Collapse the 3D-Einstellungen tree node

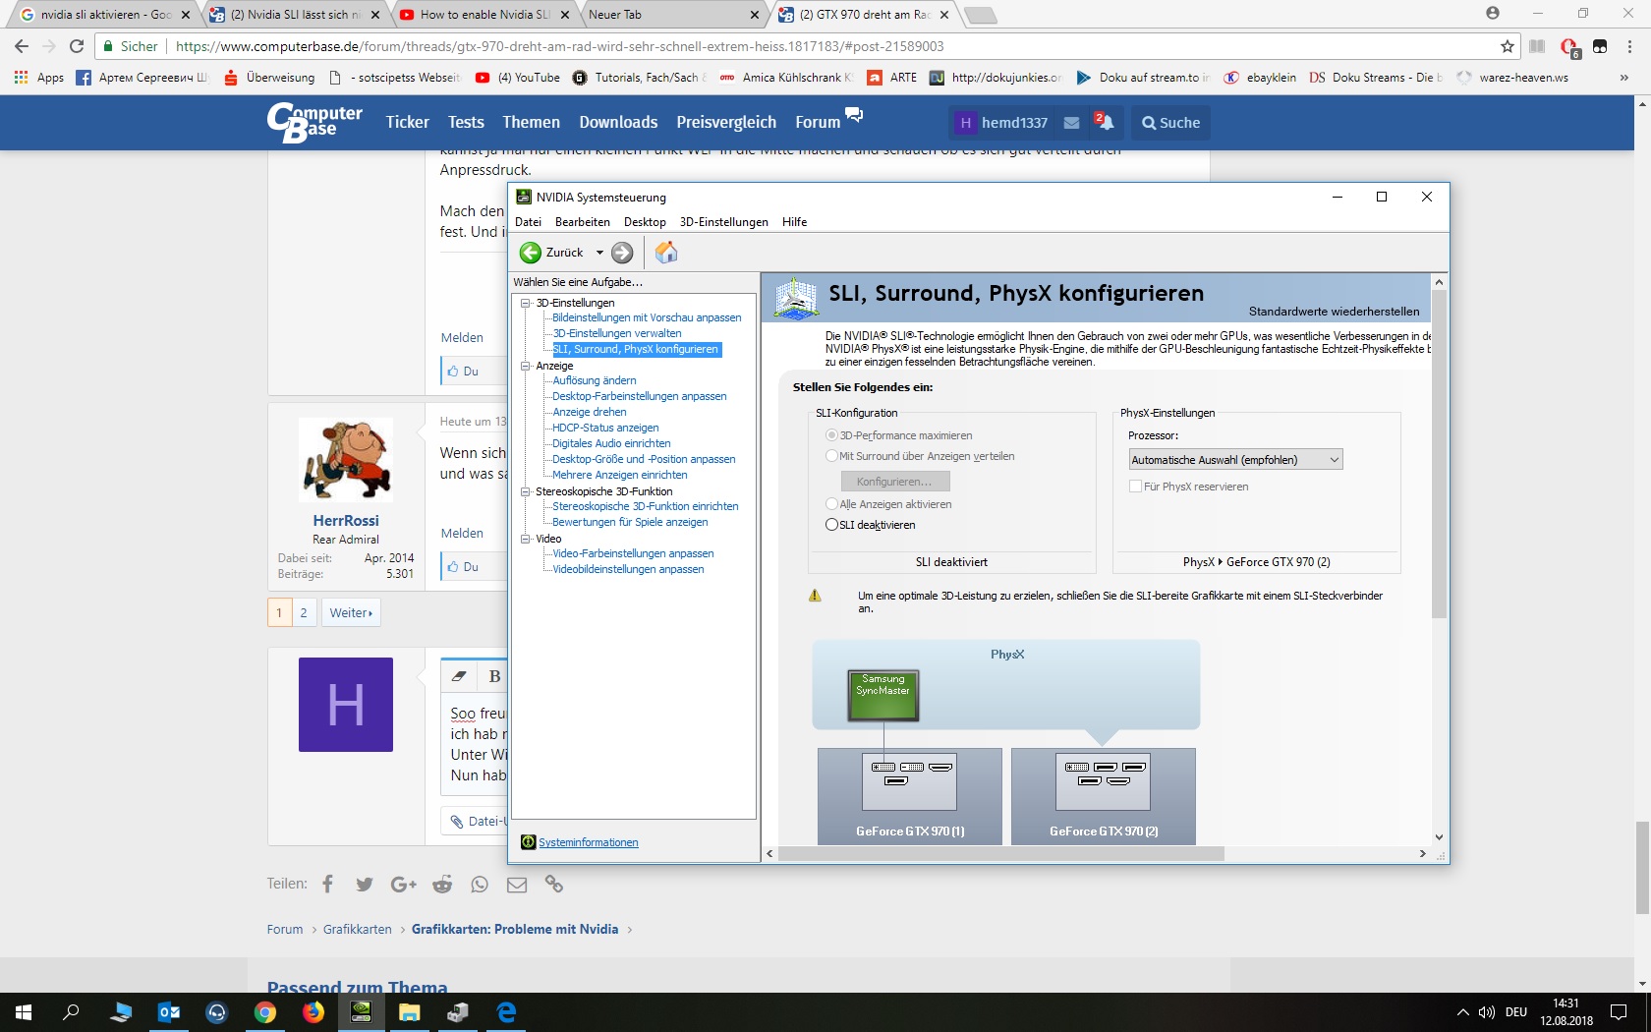pyautogui.click(x=526, y=303)
